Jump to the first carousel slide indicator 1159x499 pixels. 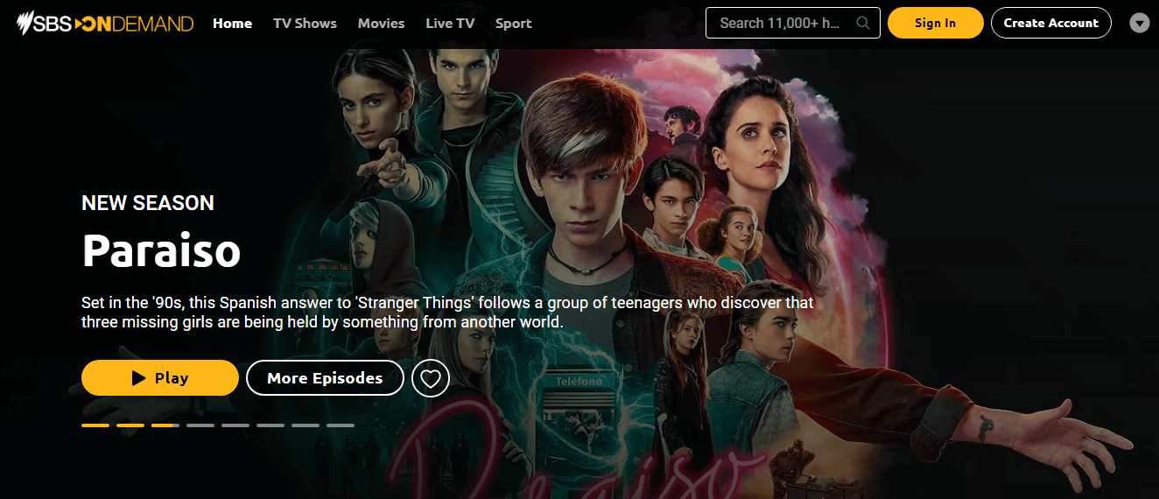pyautogui.click(x=95, y=425)
